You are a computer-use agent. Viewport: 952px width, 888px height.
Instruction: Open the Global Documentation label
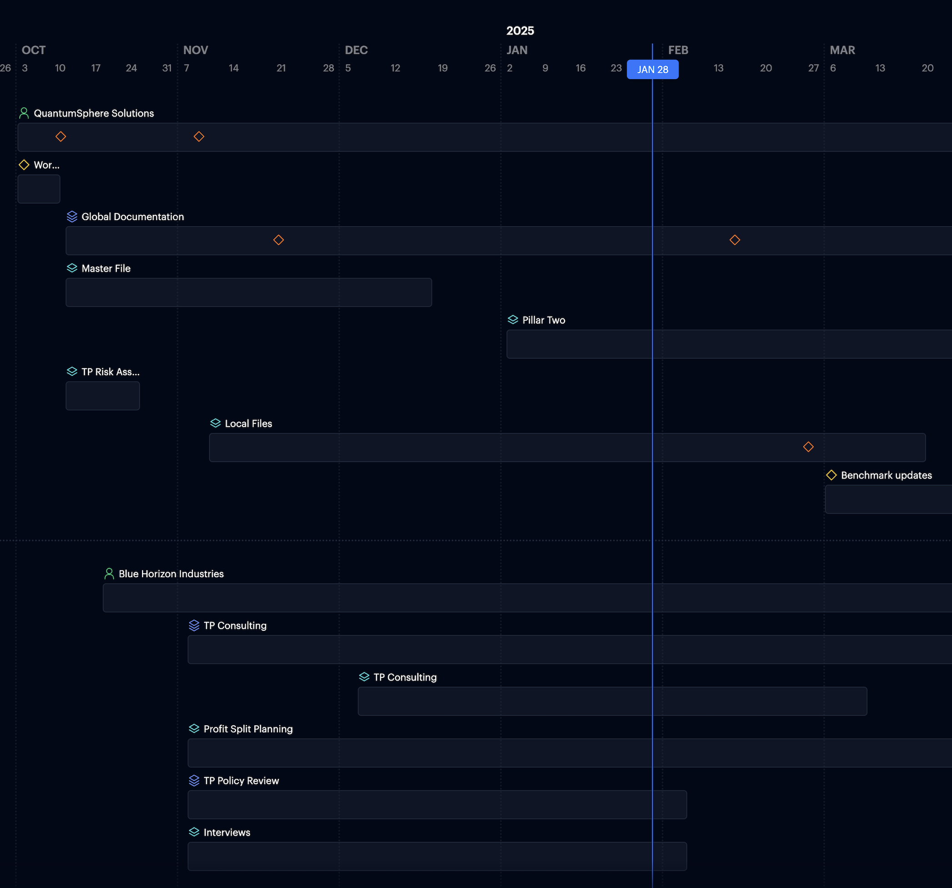pos(132,217)
